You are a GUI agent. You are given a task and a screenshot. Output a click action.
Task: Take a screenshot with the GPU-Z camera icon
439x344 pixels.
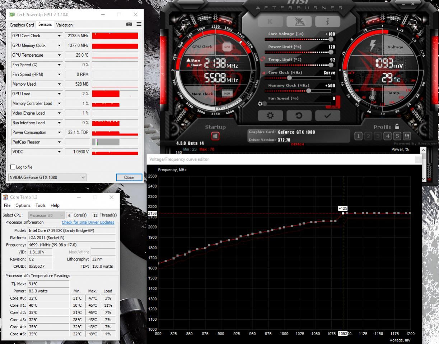(x=129, y=24)
